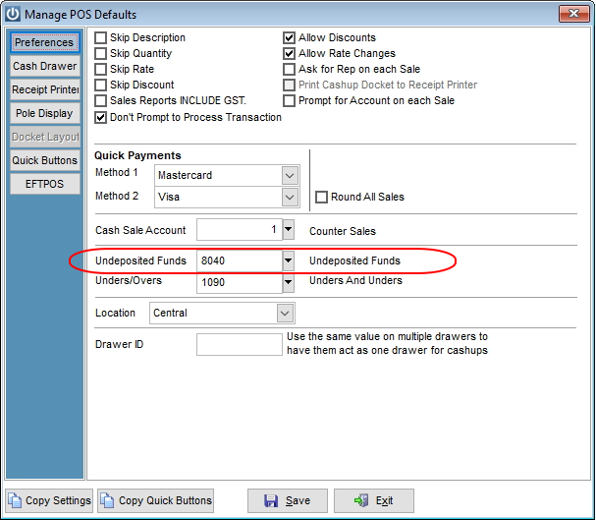
Task: Close the Manage POS Defaults window
Action: [573, 14]
